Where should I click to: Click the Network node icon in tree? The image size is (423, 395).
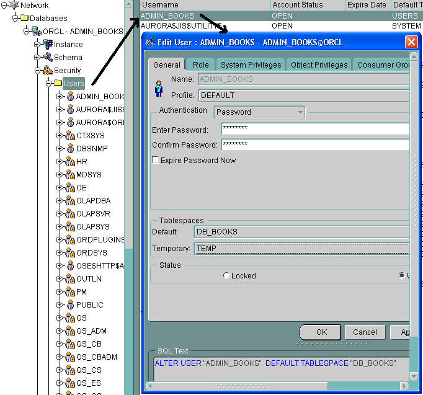pyautogui.click(x=14, y=5)
